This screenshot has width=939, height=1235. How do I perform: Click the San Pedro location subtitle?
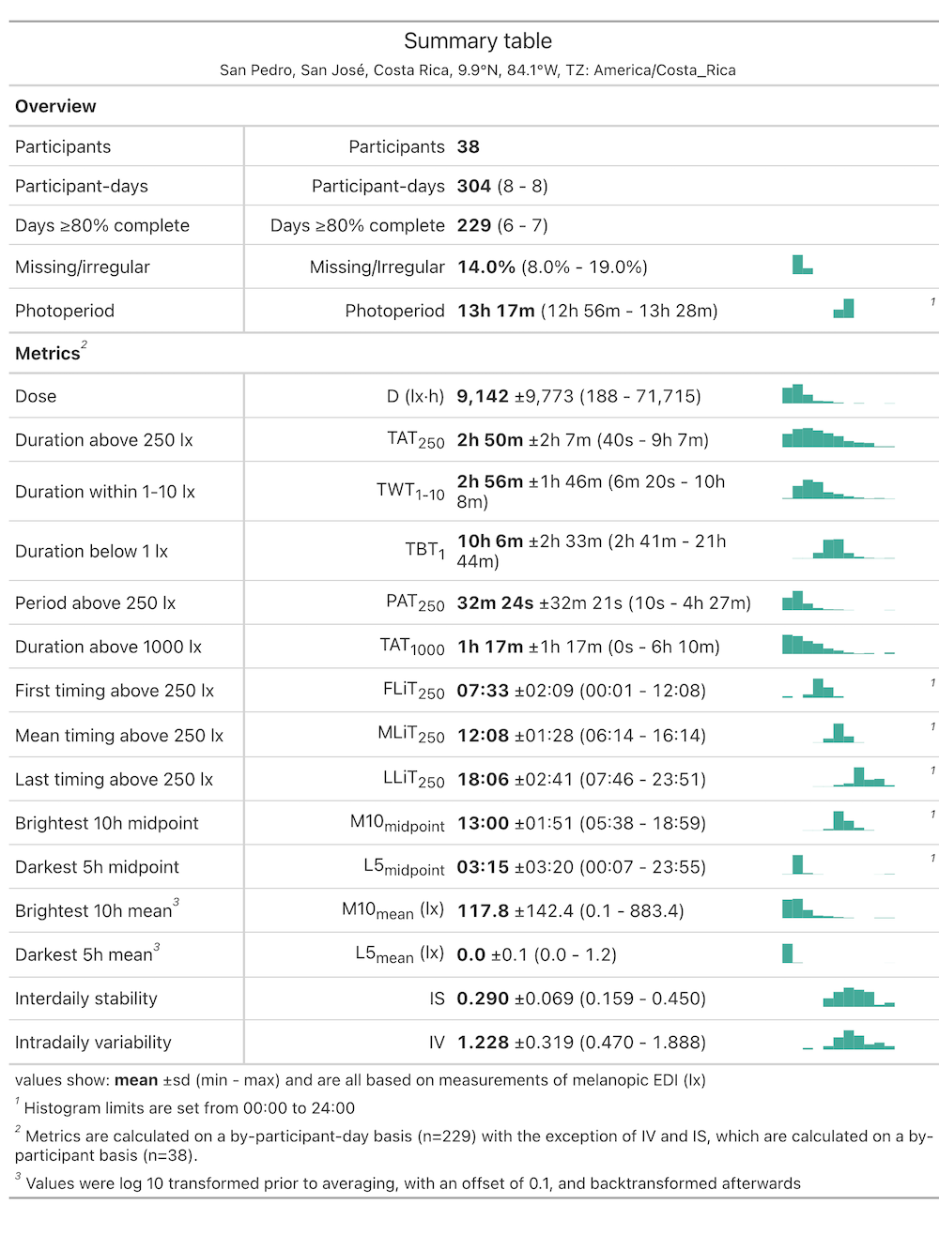click(477, 70)
